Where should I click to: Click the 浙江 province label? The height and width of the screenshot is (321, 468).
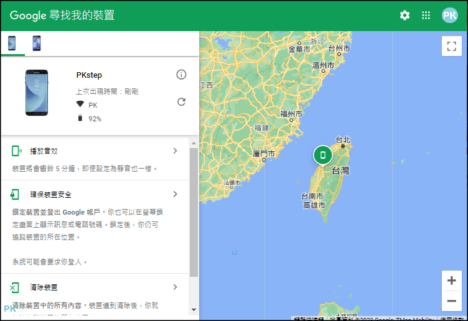tap(317, 42)
